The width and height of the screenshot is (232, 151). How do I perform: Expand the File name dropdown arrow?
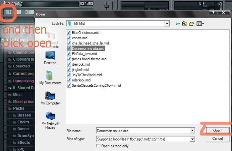[192, 131]
